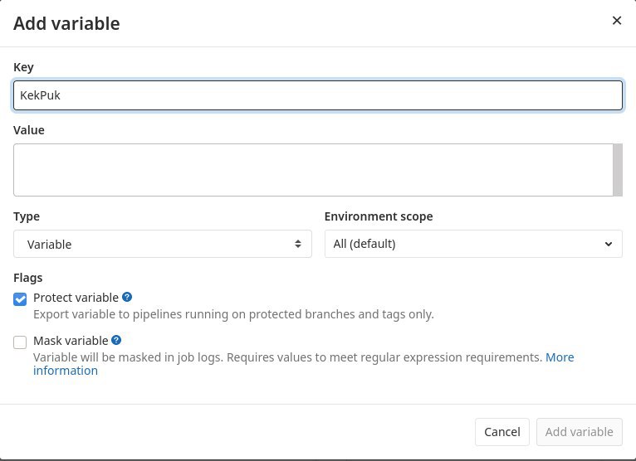This screenshot has height=461, width=636.
Task: Open Mask variable help icon
Action: click(x=116, y=340)
